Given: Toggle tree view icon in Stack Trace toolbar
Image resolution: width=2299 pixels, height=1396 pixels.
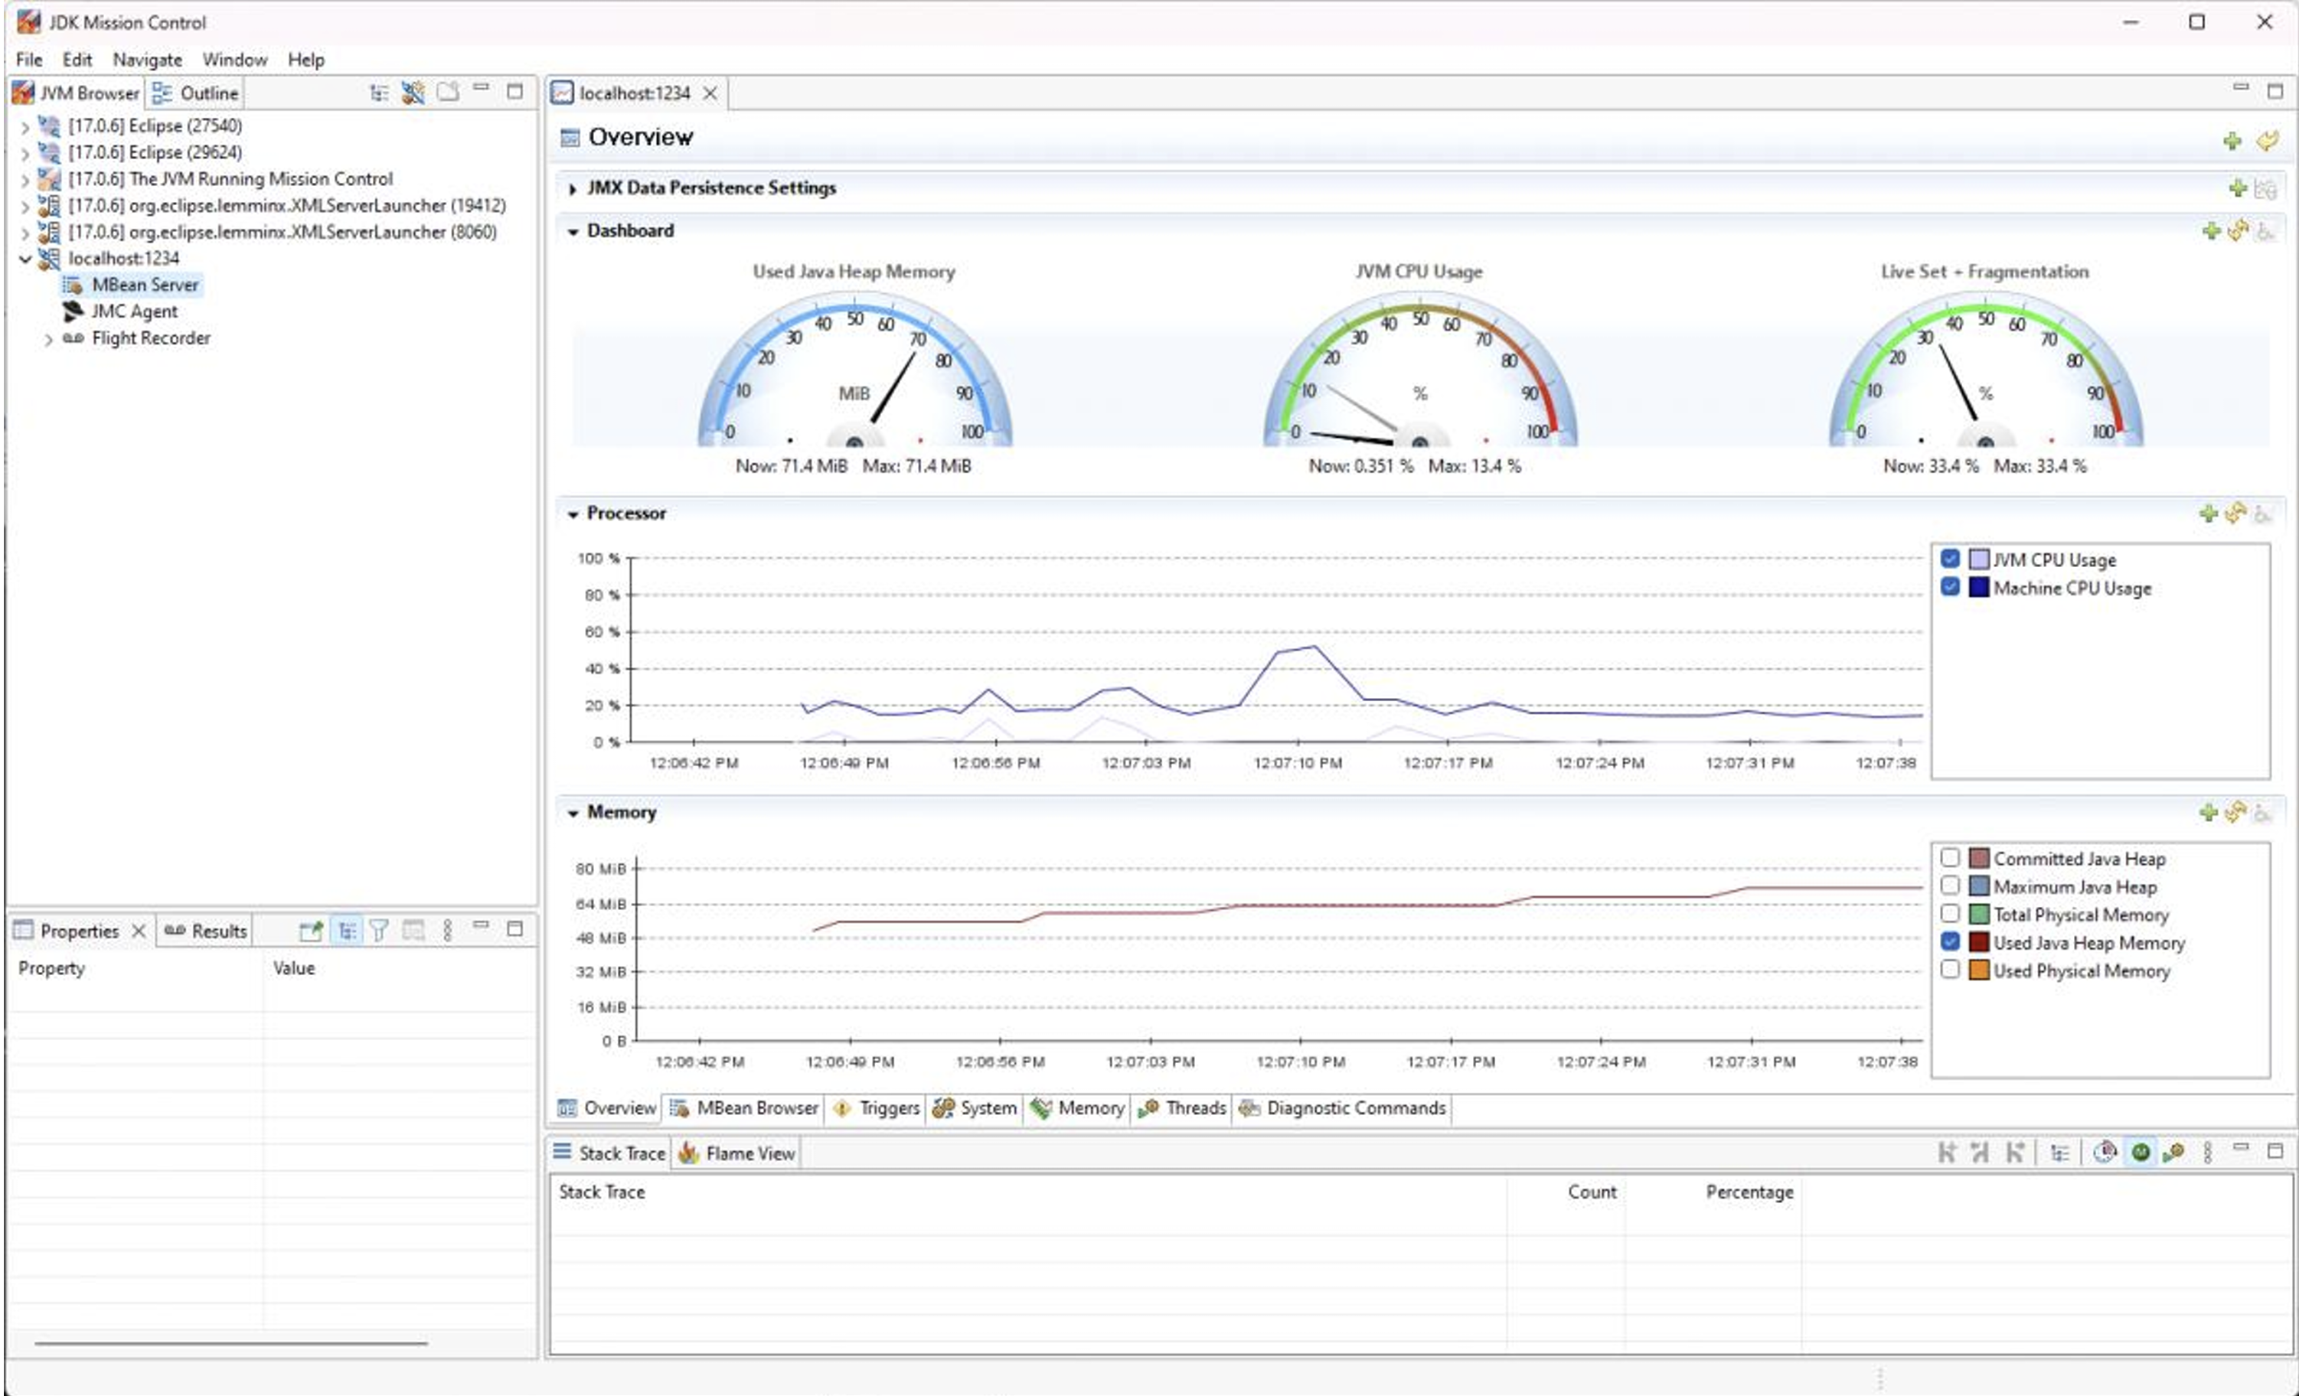Looking at the screenshot, I should pos(2060,1153).
